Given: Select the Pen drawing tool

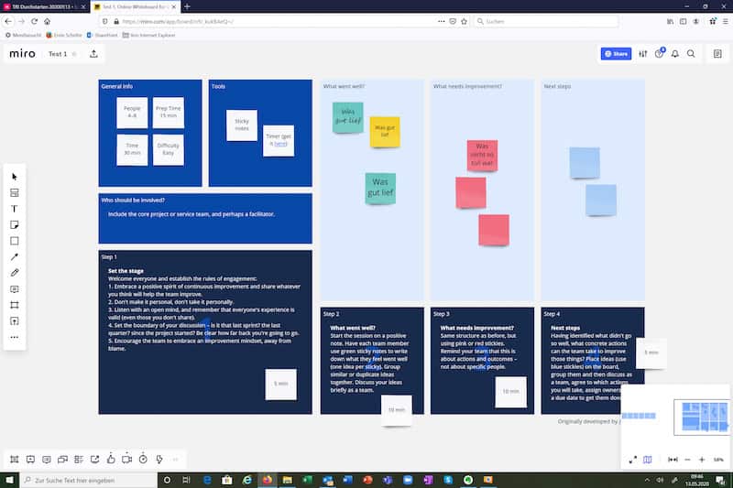Looking at the screenshot, I should pyautogui.click(x=15, y=273).
